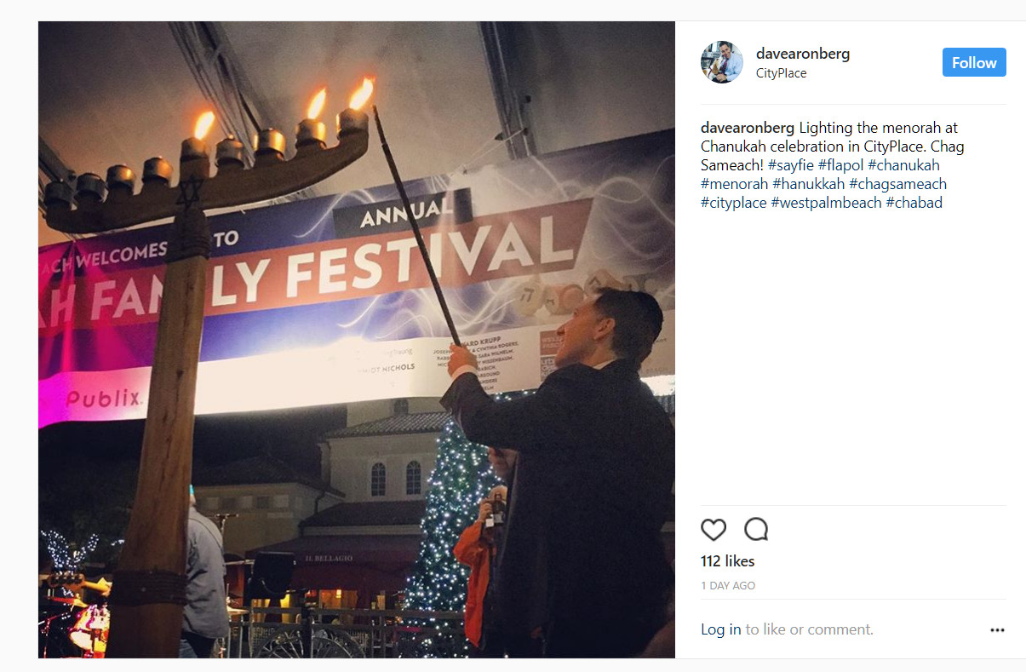Open the #westpalmbeach hashtag

(826, 203)
